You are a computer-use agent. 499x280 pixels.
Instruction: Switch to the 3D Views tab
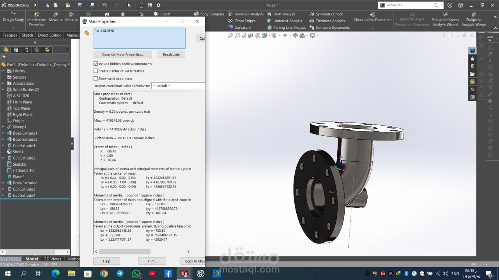pos(52,259)
